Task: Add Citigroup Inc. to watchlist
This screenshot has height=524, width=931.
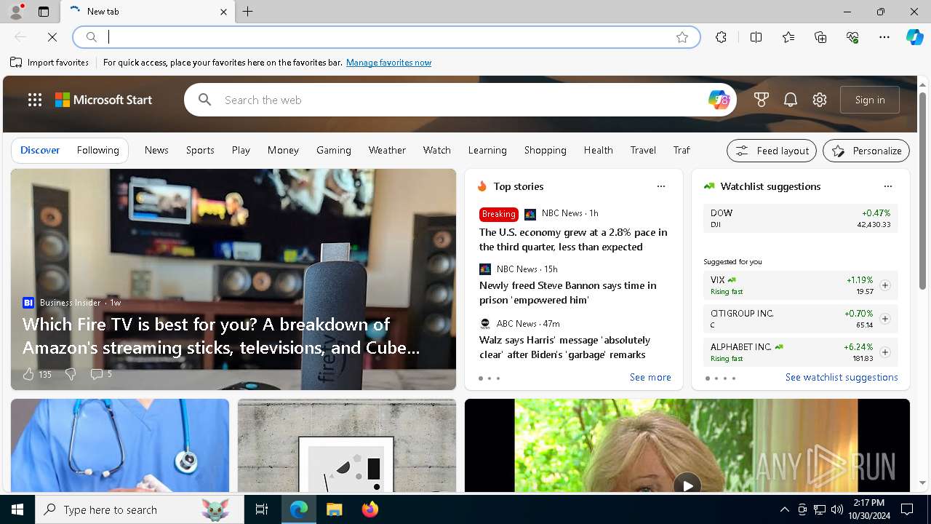Action: [x=885, y=319]
